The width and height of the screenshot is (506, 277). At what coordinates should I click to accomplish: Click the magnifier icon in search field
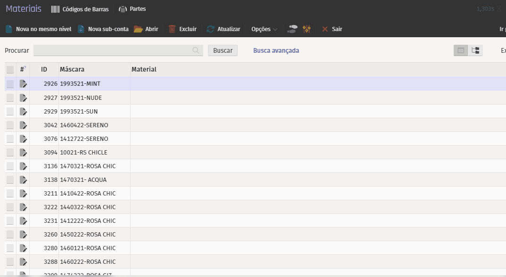pyautogui.click(x=196, y=50)
